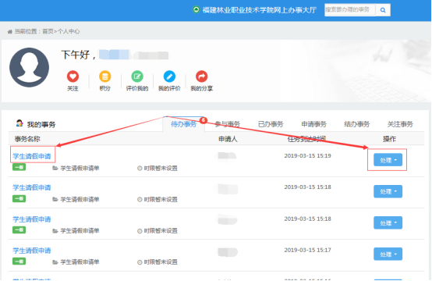Click green 一般 tag in 15:19 row
Viewport: 432px width, 281px height.
[19, 167]
